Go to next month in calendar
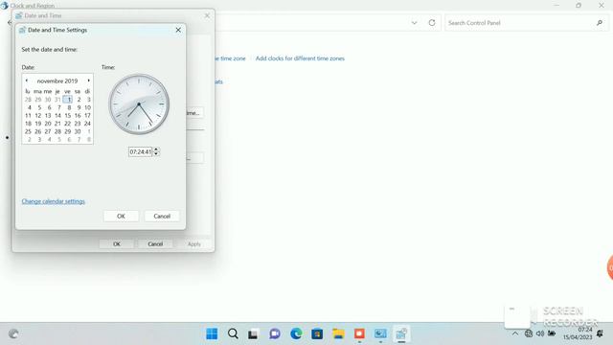 click(x=89, y=80)
